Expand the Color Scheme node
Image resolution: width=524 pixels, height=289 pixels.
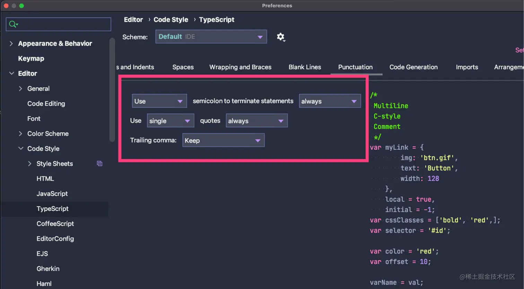20,134
